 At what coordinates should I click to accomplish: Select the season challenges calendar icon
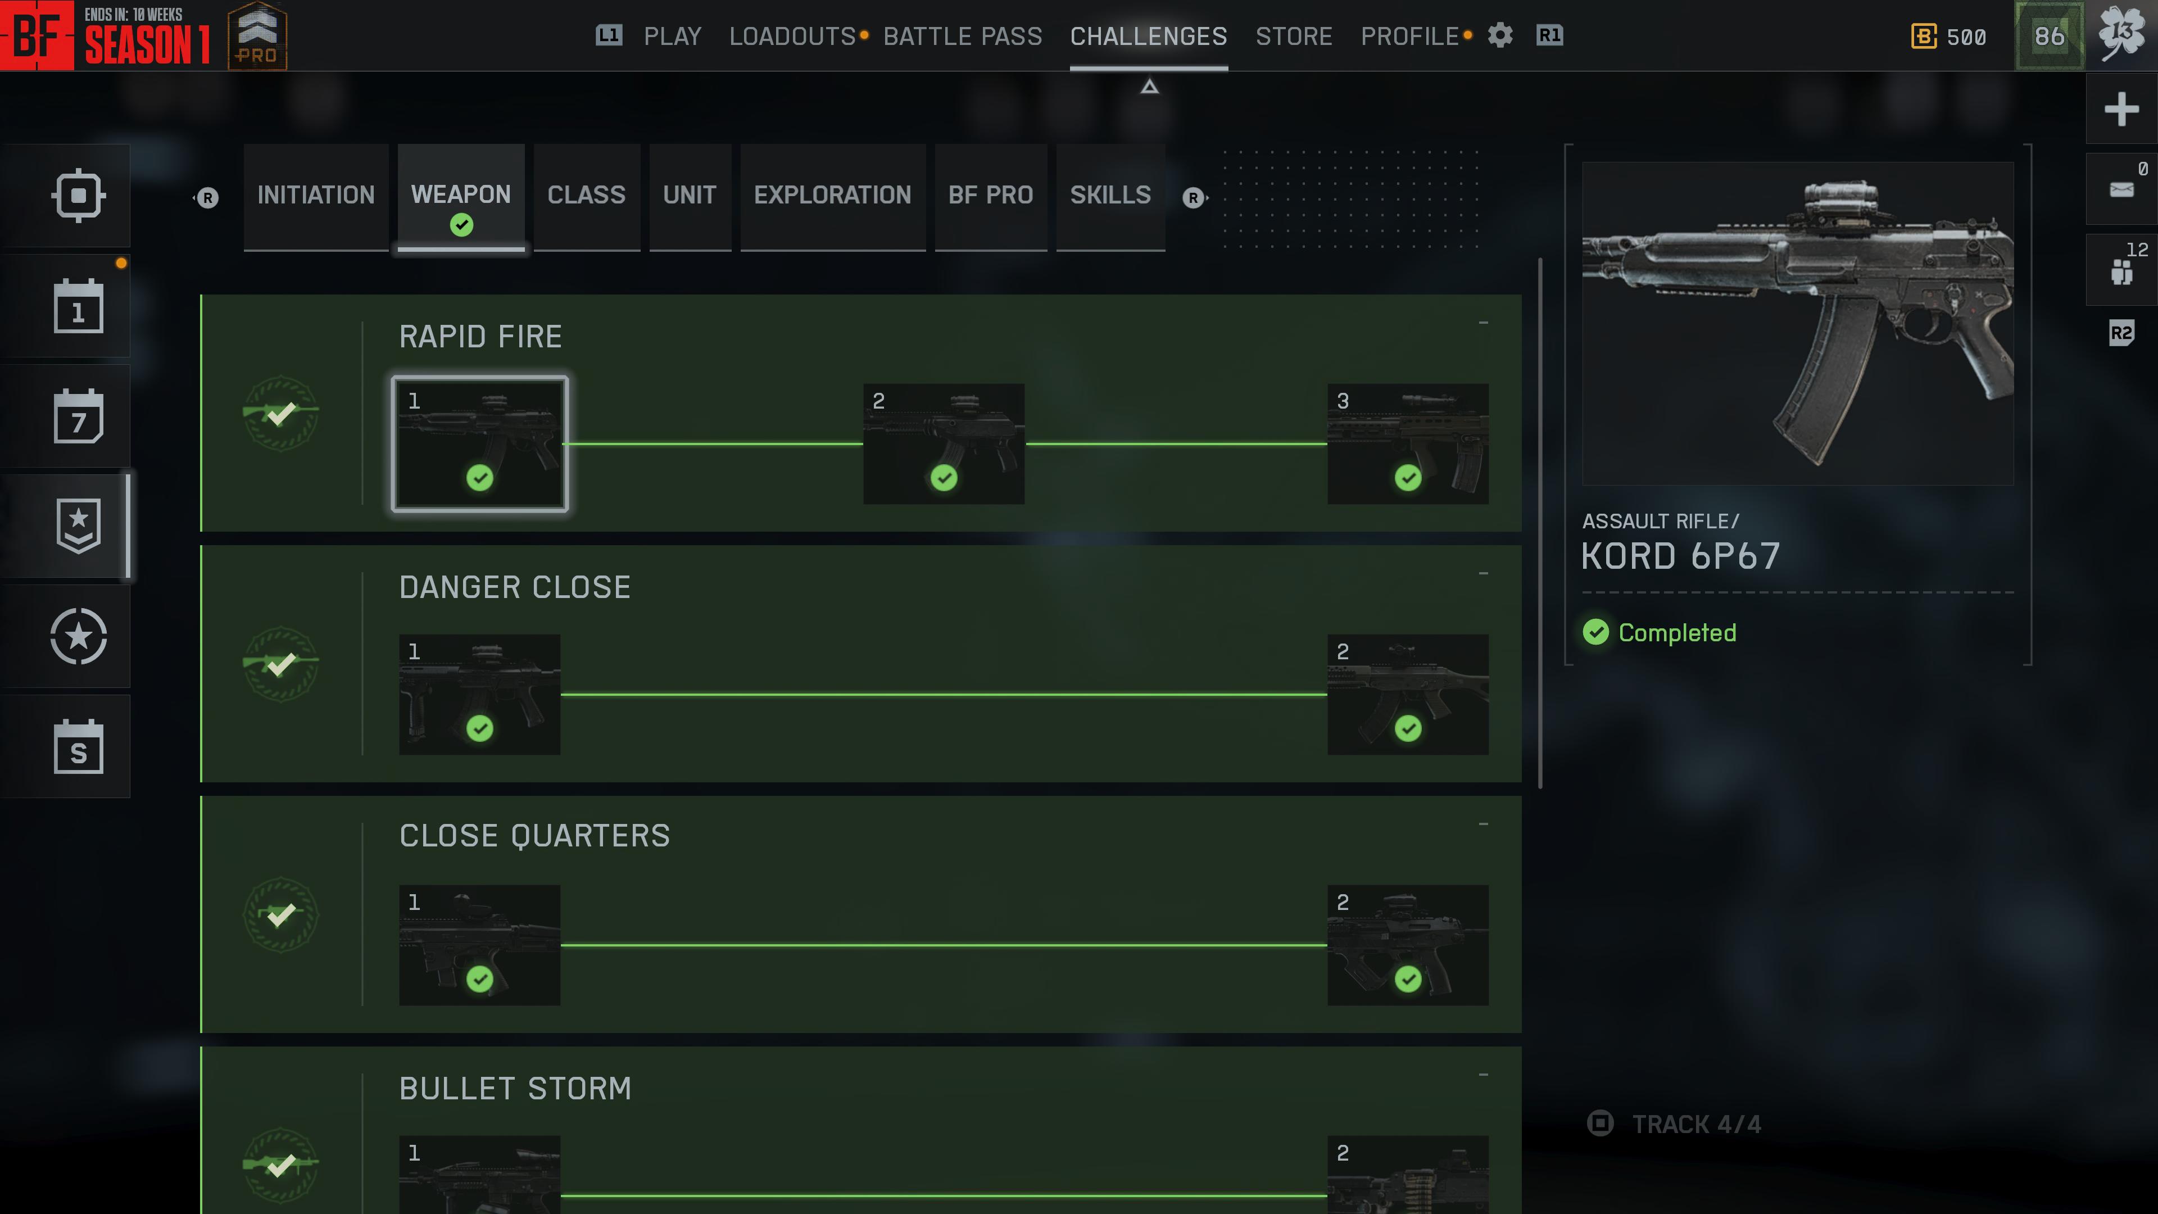pyautogui.click(x=78, y=746)
